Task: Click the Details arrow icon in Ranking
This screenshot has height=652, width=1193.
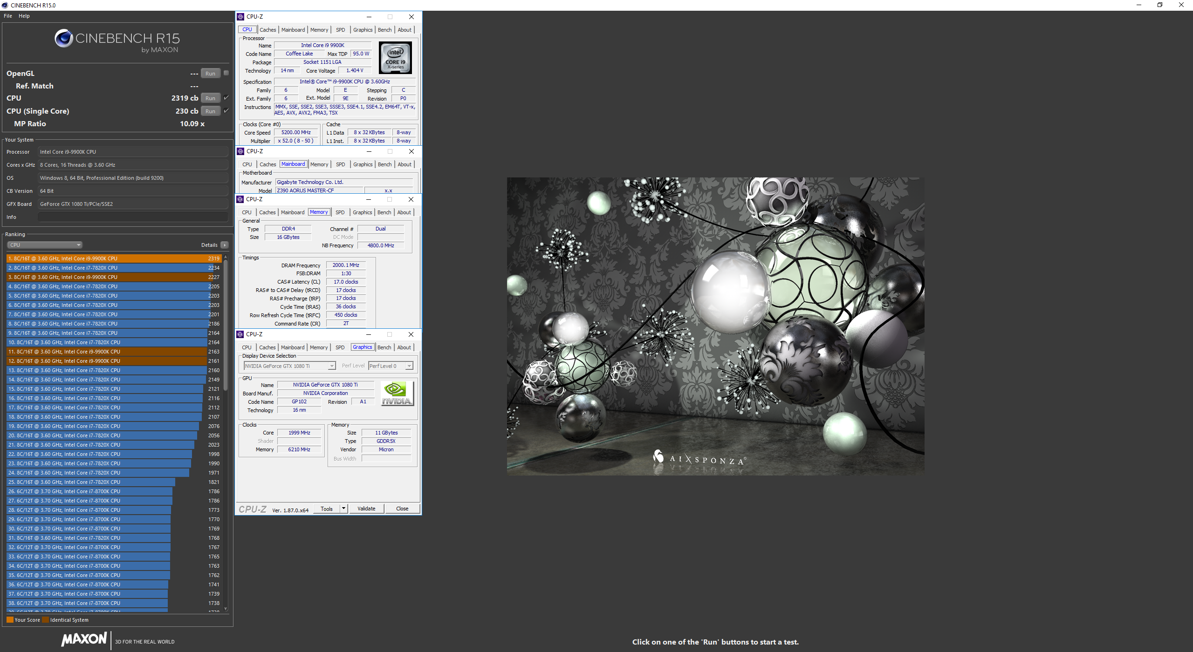Action: [225, 245]
